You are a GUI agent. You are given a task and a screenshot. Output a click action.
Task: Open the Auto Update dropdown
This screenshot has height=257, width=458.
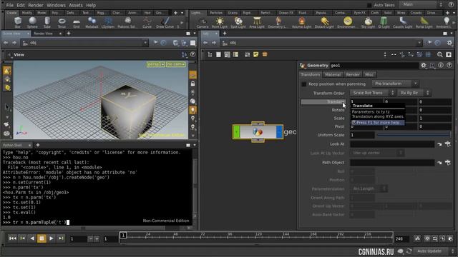434,251
